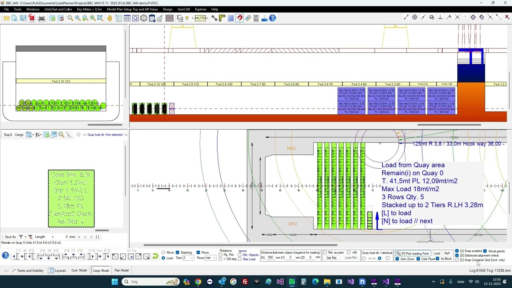Viewport: 512px width, 288px height.
Task: Export to PDF using the red icon
Action: click(32, 18)
